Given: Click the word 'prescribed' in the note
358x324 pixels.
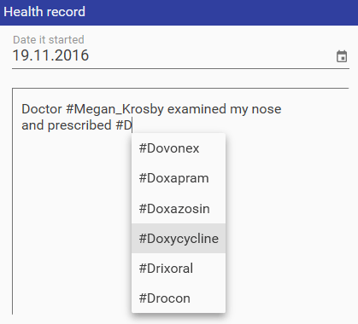Looking at the screenshot, I should pyautogui.click(x=79, y=126).
